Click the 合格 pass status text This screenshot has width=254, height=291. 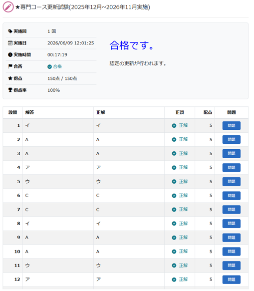pos(57,66)
